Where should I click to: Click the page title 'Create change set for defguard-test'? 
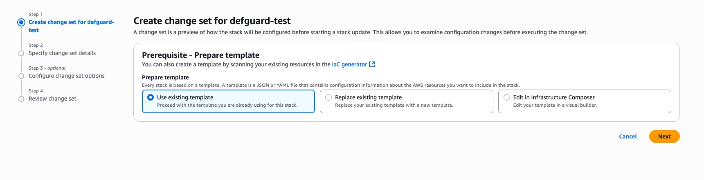[212, 21]
